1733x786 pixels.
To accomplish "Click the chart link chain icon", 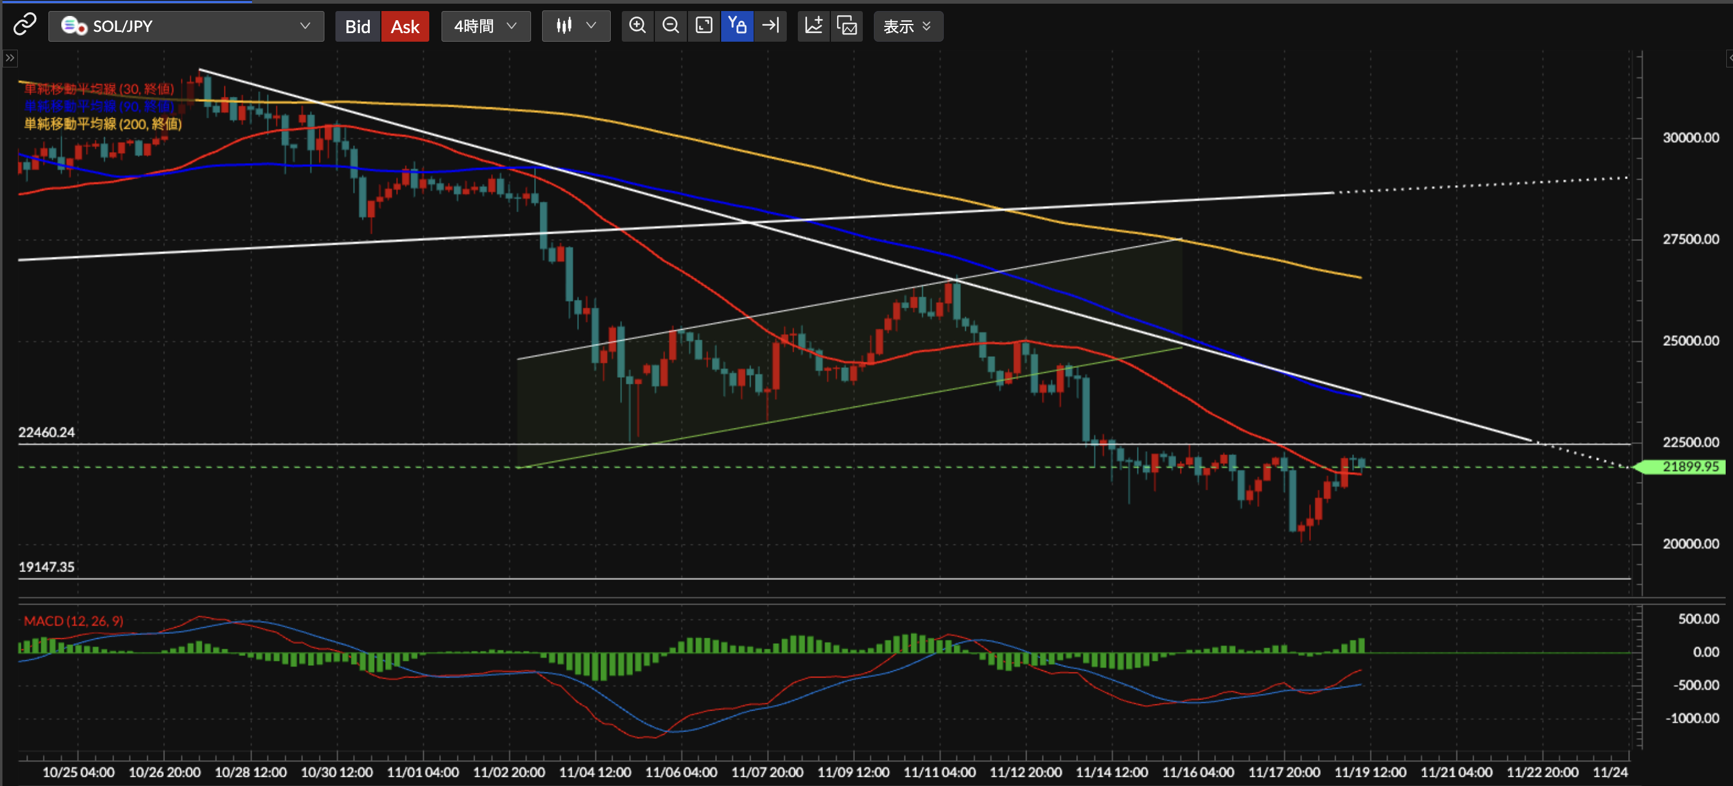I will pyautogui.click(x=24, y=26).
